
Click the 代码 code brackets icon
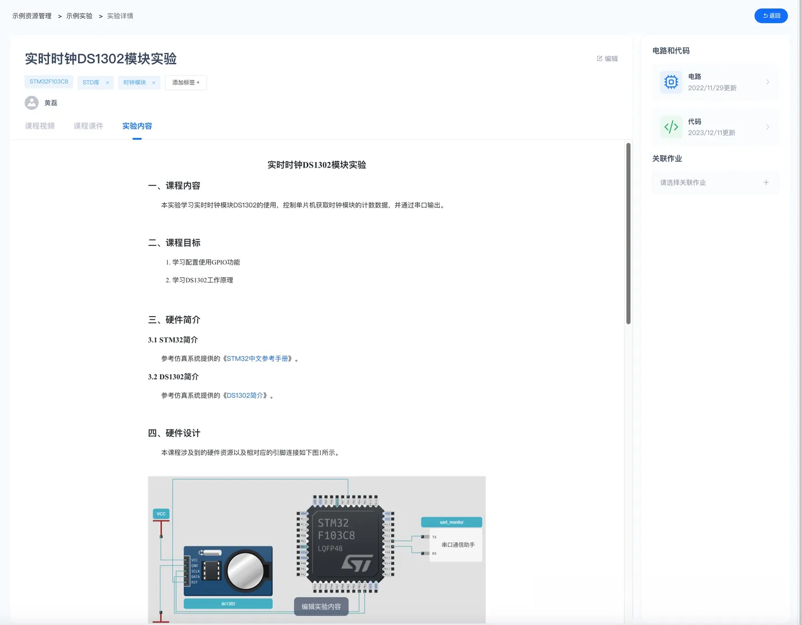tap(671, 127)
